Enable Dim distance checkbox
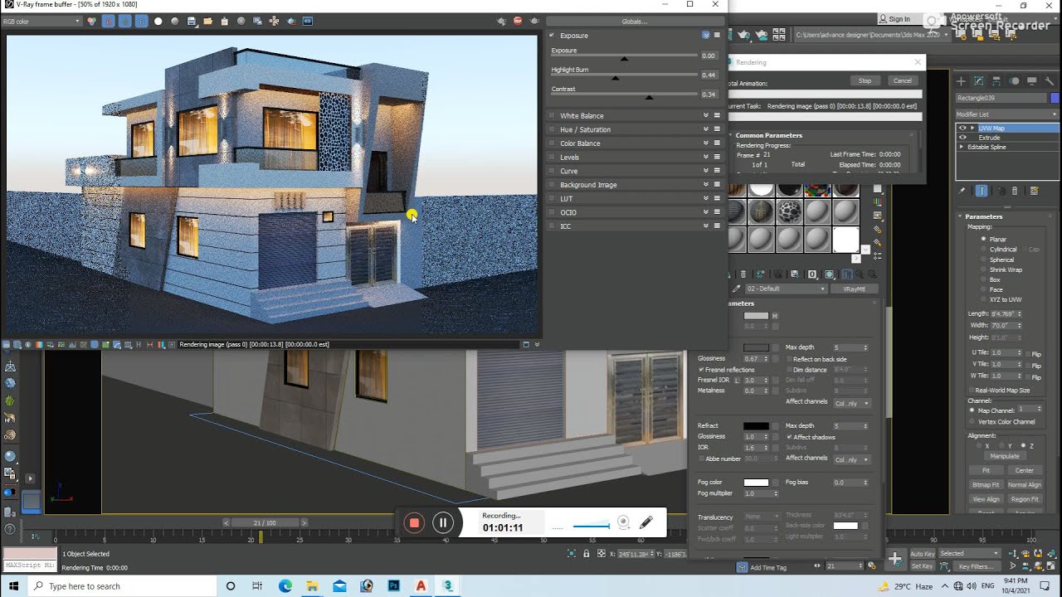Image resolution: width=1062 pixels, height=597 pixels. tap(789, 370)
